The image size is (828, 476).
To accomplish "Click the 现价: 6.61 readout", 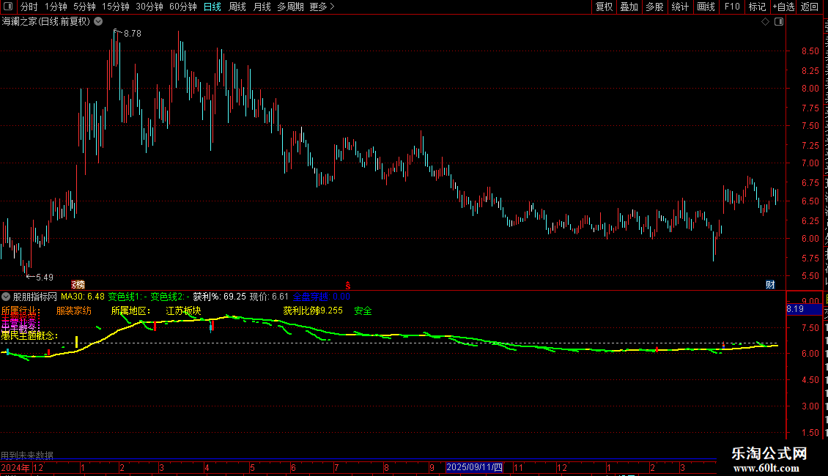I will (x=270, y=297).
